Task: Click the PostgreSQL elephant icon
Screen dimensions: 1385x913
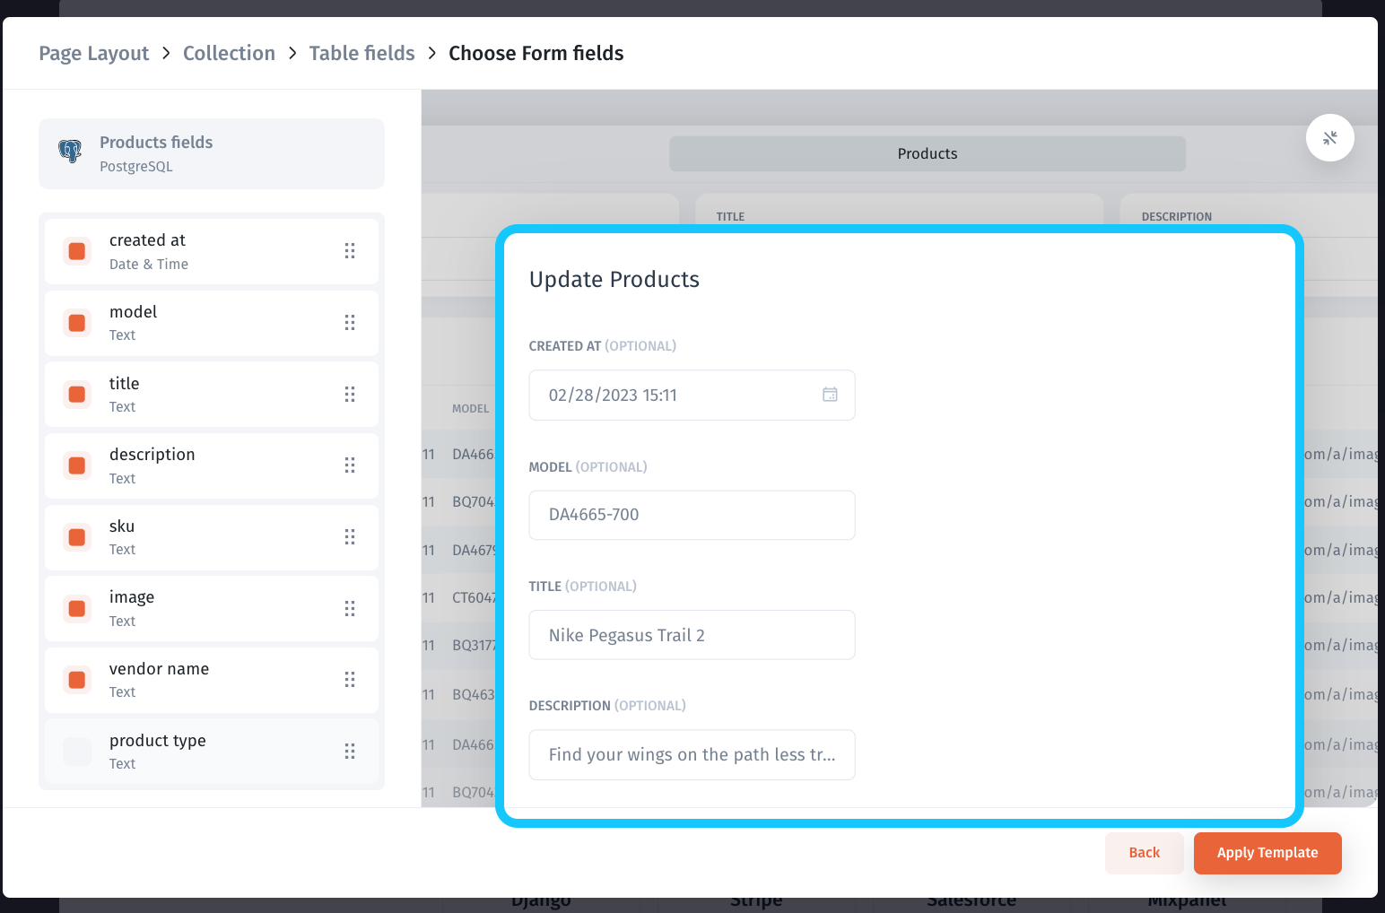Action: (70, 151)
